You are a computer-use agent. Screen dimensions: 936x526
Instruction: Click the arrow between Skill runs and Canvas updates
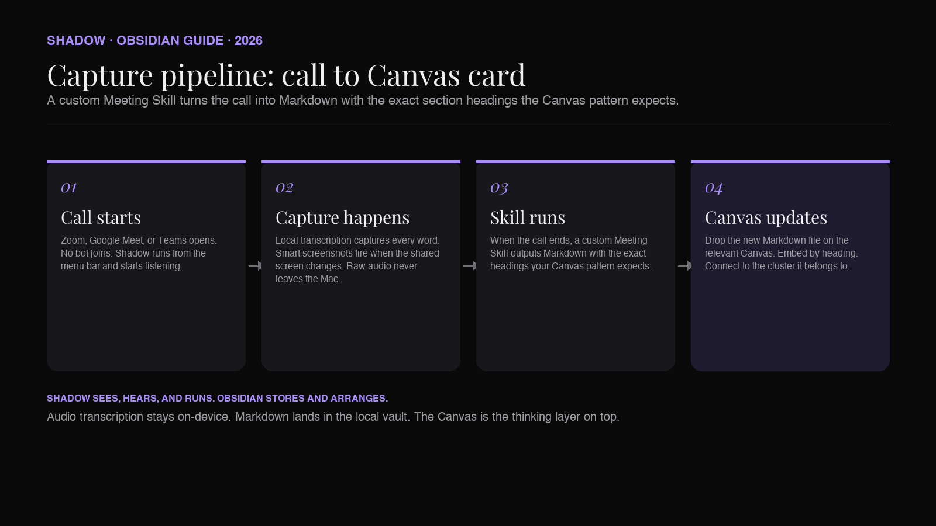click(684, 265)
